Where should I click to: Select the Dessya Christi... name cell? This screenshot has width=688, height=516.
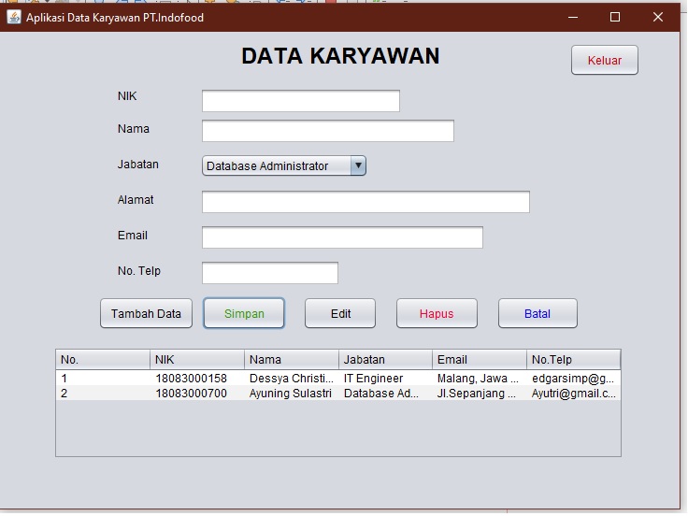pyautogui.click(x=292, y=379)
